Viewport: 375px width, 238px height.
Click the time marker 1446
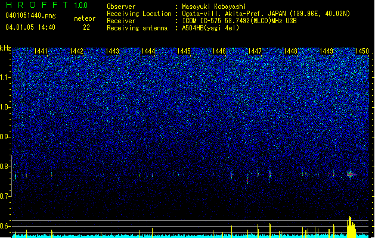point(219,51)
